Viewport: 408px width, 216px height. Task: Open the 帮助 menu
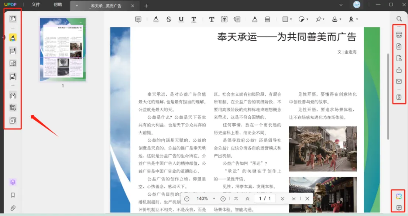click(x=58, y=5)
